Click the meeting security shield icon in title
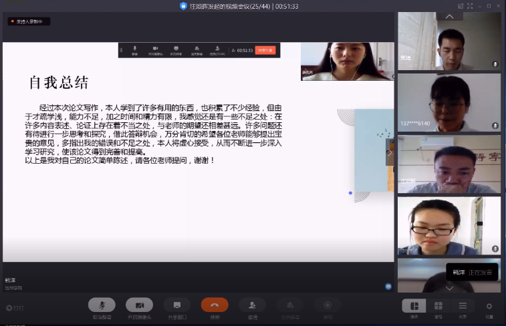 [x=184, y=6]
